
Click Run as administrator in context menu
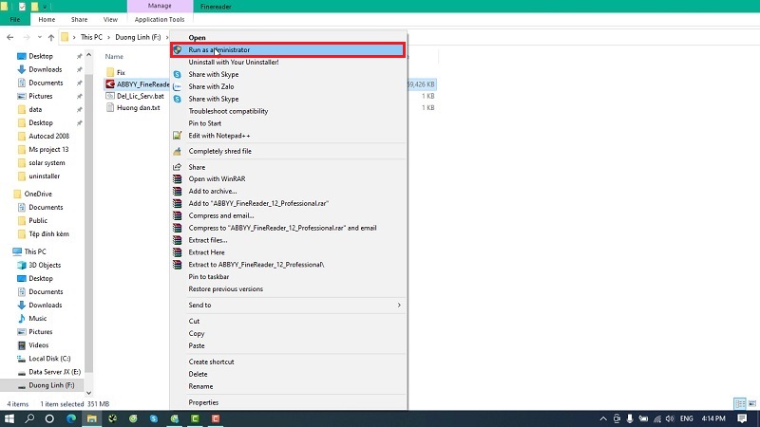point(218,49)
